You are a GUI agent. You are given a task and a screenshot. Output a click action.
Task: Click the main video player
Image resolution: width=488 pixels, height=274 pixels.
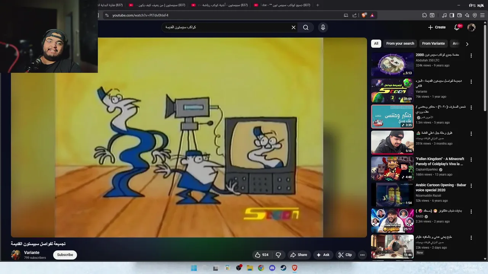click(189, 137)
